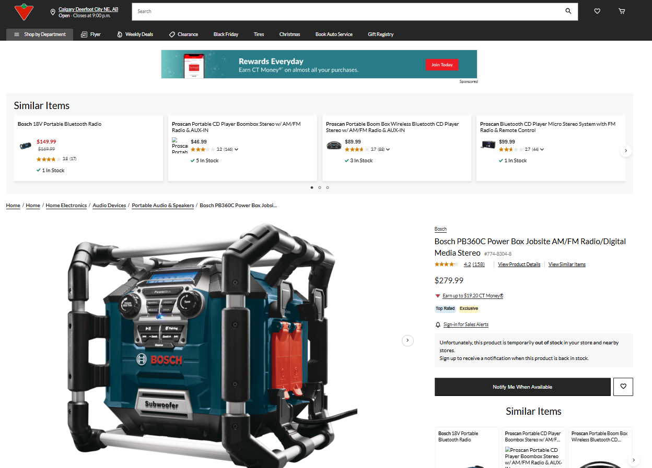Navigate to Audio Devices breadcrumb link
652x468 pixels.
coord(109,205)
